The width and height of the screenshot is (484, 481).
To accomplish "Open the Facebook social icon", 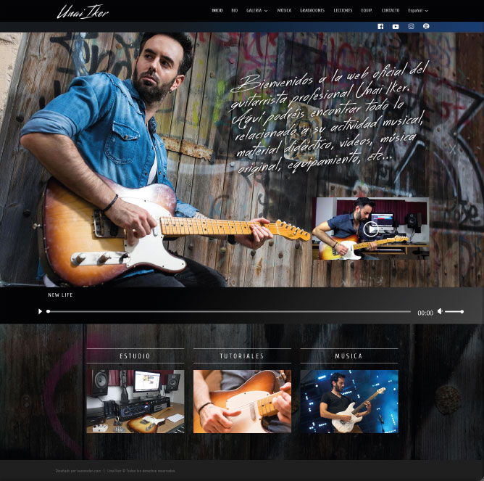I will tap(380, 27).
